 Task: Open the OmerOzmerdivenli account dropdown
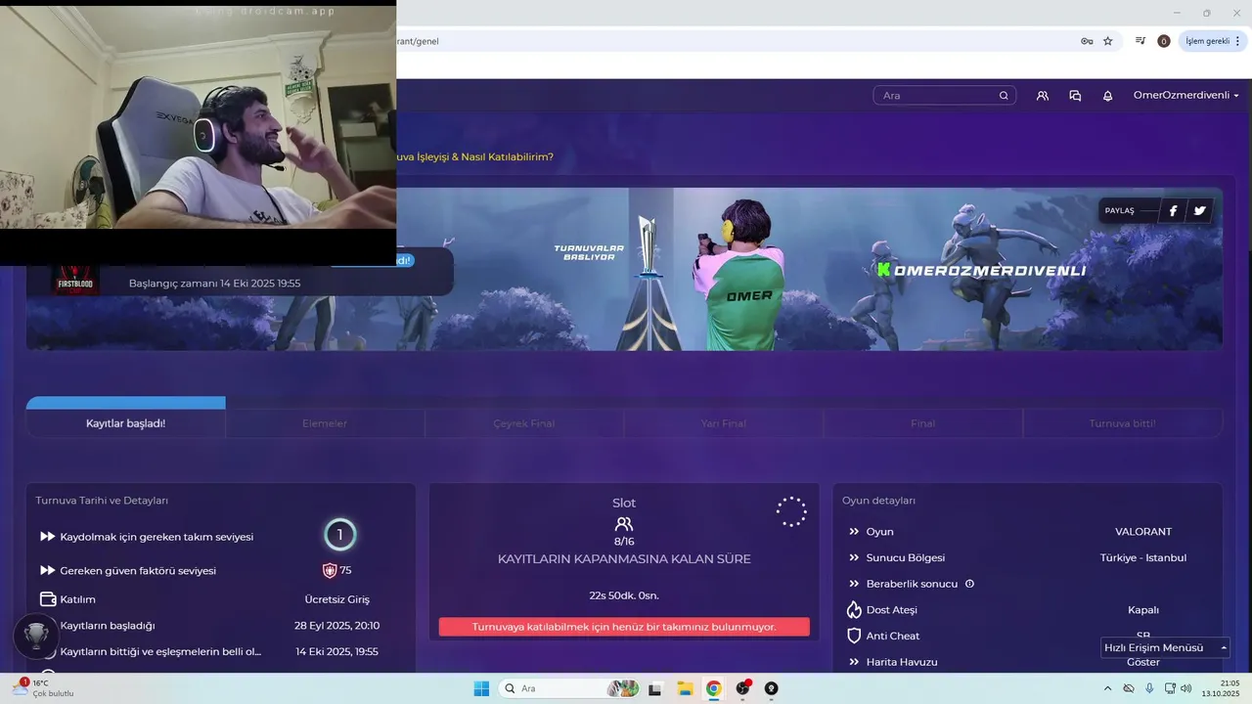click(1185, 96)
